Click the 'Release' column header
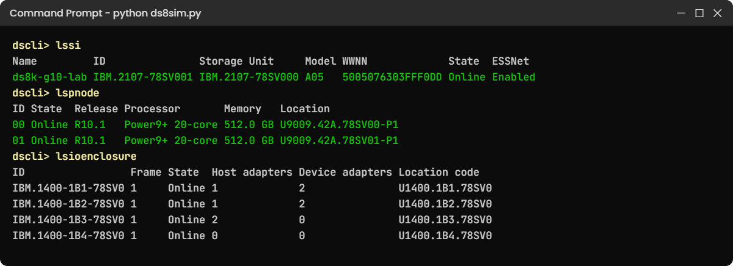Image resolution: width=733 pixels, height=266 pixels. (97, 109)
